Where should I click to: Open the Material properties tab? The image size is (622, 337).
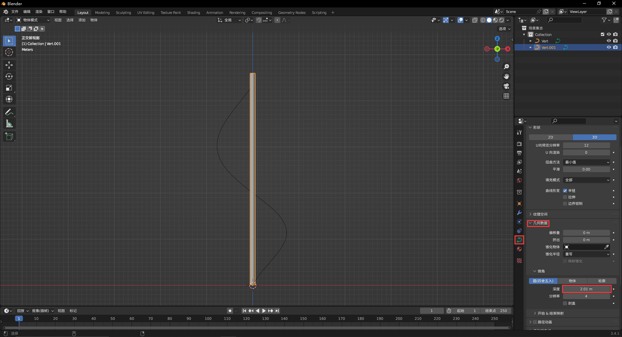tap(519, 249)
